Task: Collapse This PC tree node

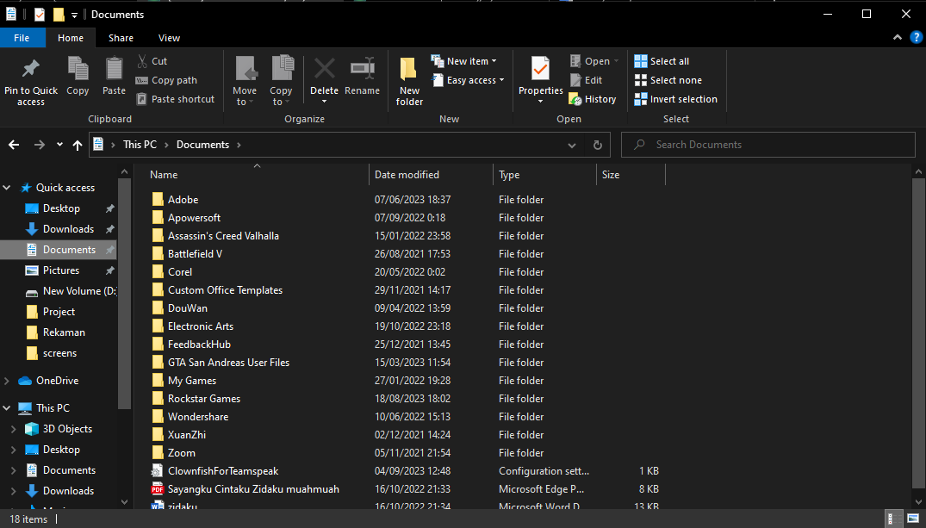Action: 7,408
